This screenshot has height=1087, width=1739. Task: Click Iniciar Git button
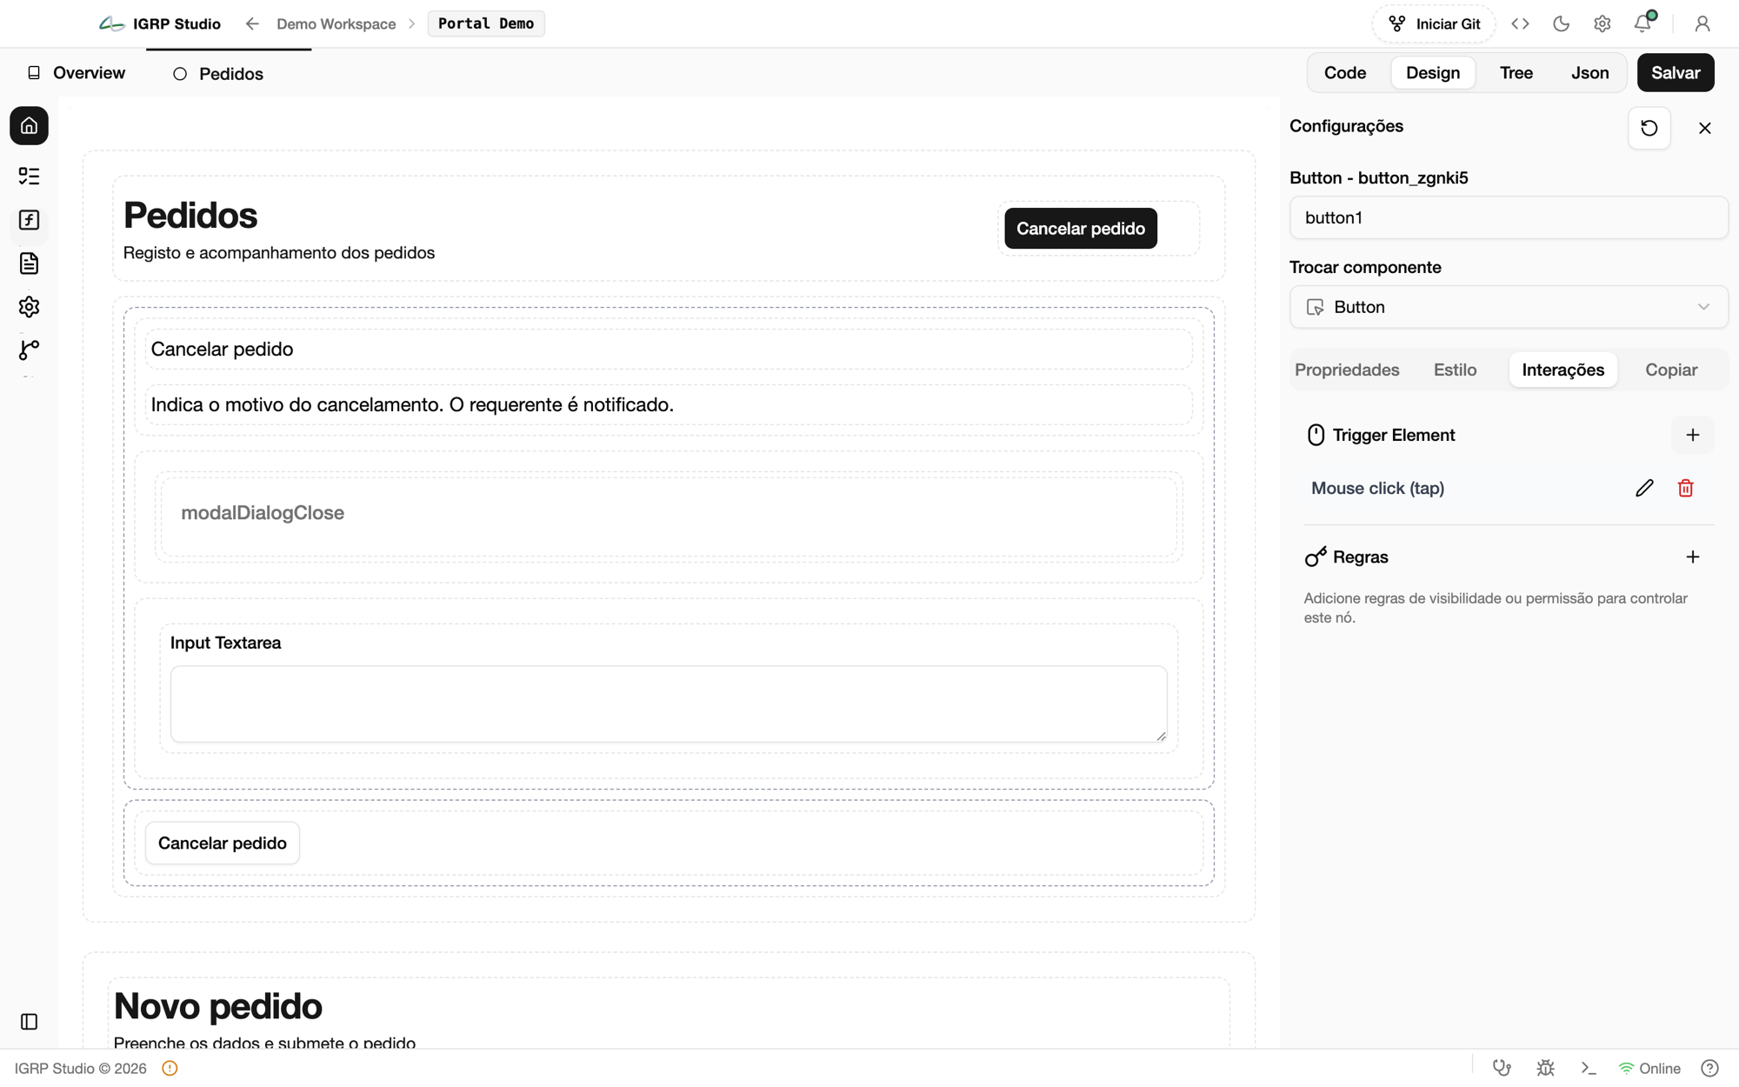click(x=1433, y=23)
